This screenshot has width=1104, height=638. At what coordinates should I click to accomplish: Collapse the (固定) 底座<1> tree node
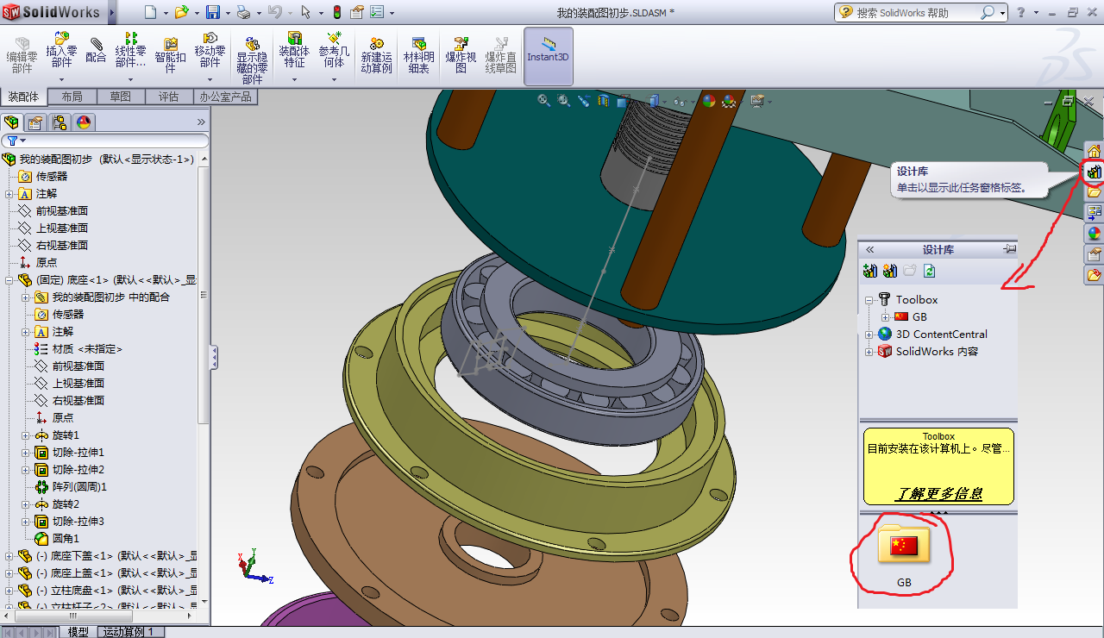point(9,280)
